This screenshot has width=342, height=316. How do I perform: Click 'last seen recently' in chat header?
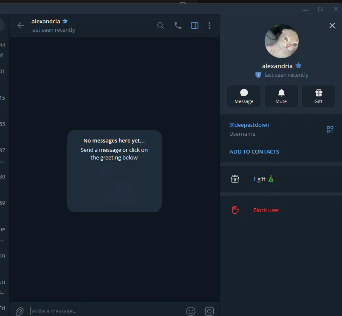pyautogui.click(x=53, y=30)
